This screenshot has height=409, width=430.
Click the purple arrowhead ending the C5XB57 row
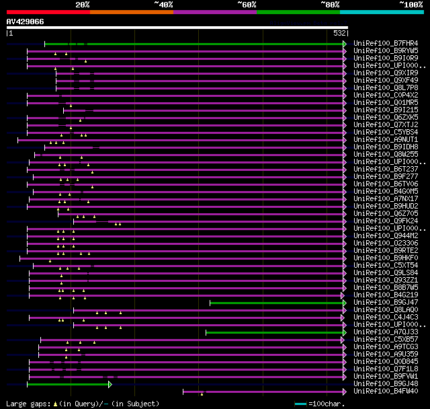(x=343, y=340)
